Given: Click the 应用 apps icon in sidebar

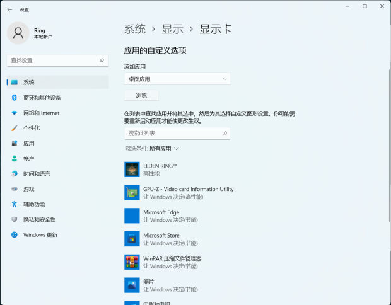Looking at the screenshot, I should coord(15,143).
